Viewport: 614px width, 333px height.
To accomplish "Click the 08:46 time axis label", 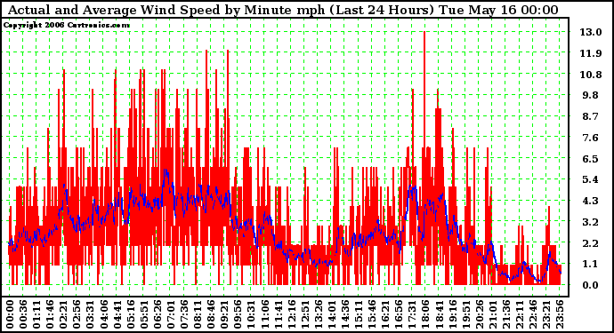I will [x=211, y=314].
